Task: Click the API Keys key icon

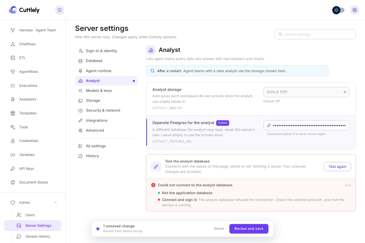Action: coord(13,169)
